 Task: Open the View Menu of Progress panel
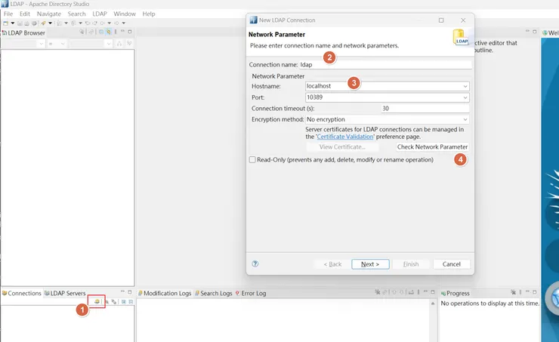tap(520, 292)
